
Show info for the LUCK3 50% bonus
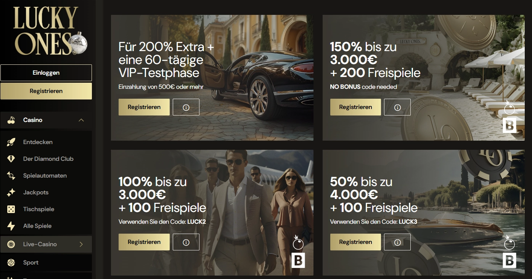tap(397, 242)
